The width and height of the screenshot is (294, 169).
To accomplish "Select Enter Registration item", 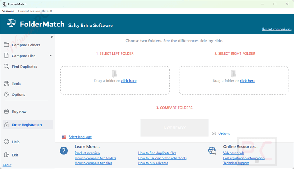I will 28,125.
